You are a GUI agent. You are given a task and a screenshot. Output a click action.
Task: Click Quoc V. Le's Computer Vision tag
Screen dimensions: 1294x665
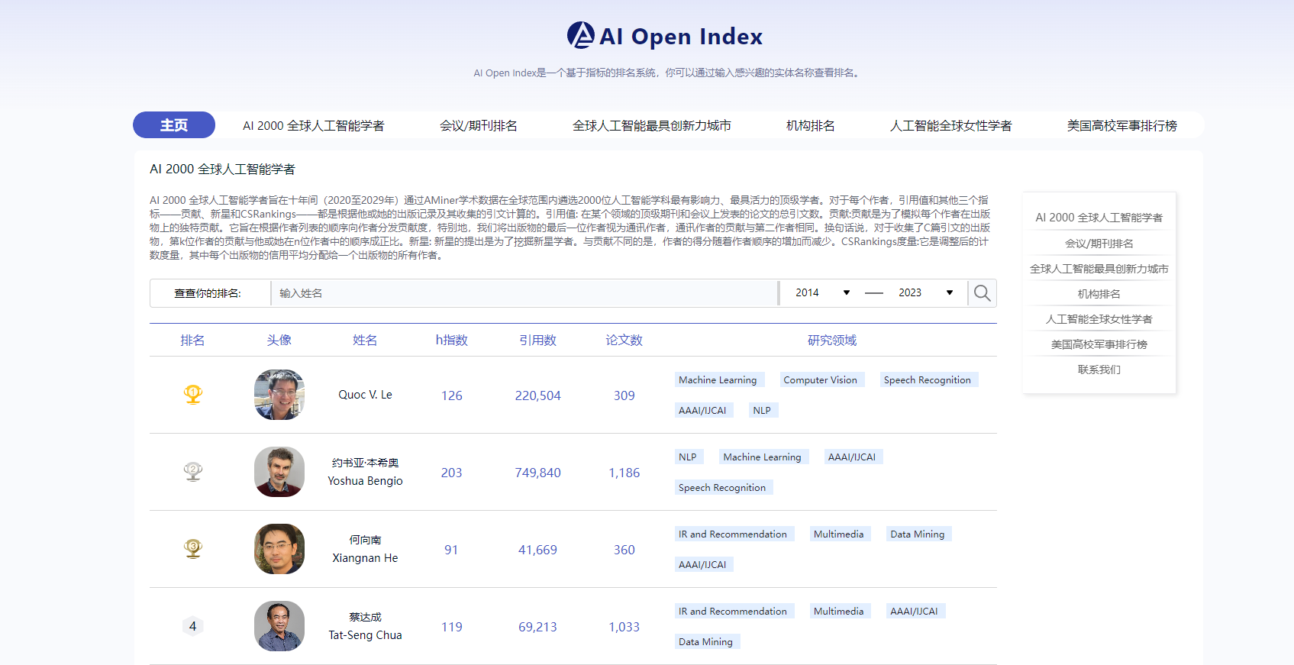821,379
